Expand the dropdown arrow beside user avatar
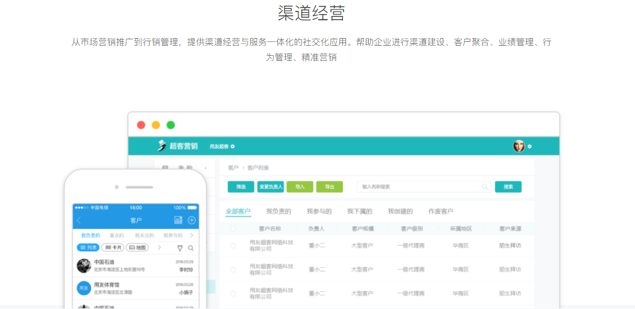 coord(530,147)
